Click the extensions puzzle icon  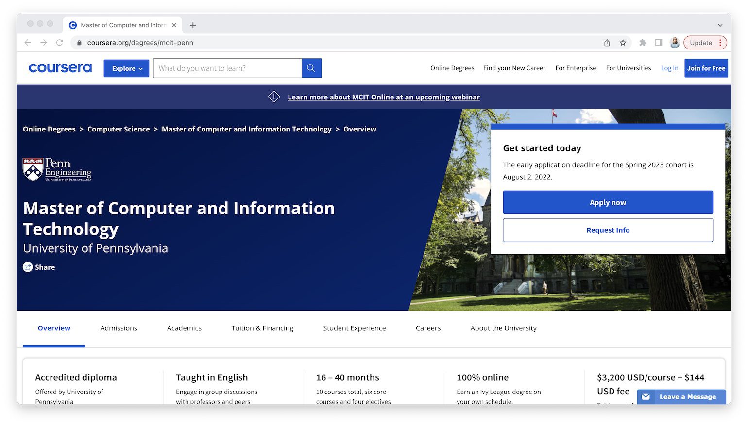coord(643,42)
